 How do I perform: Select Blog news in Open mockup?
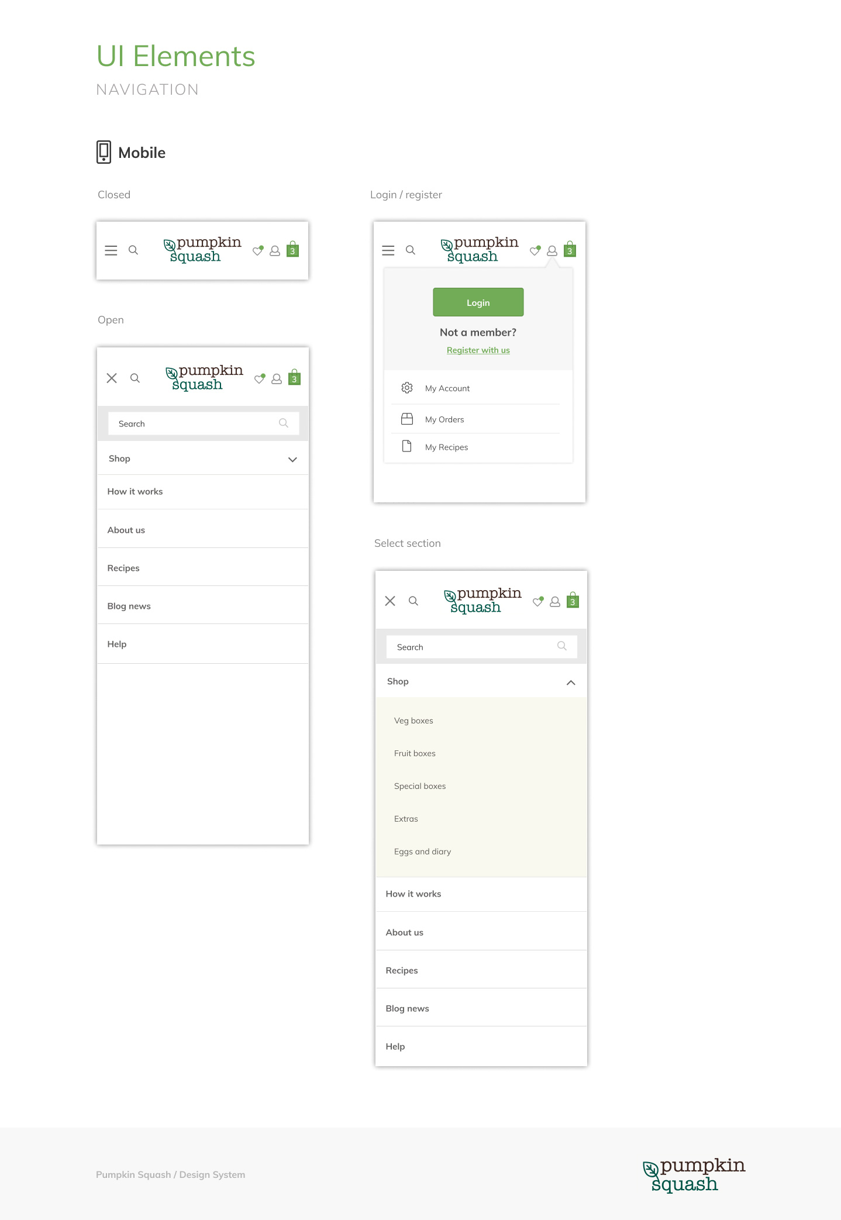(x=203, y=606)
